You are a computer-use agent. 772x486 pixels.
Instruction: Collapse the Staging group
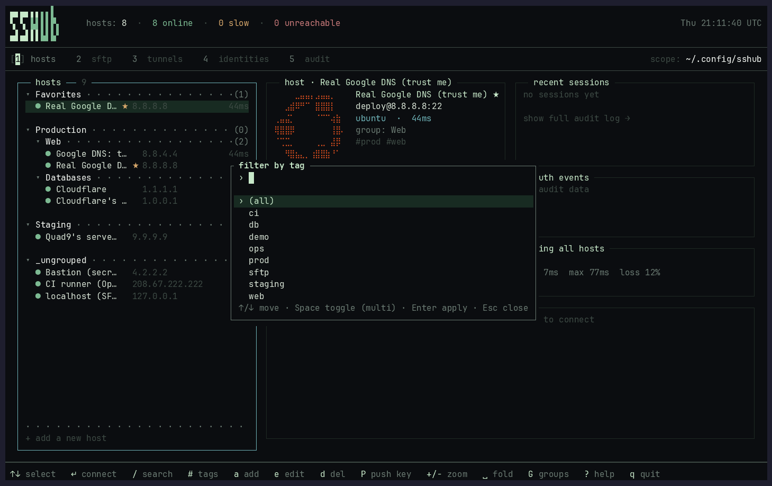pos(28,225)
